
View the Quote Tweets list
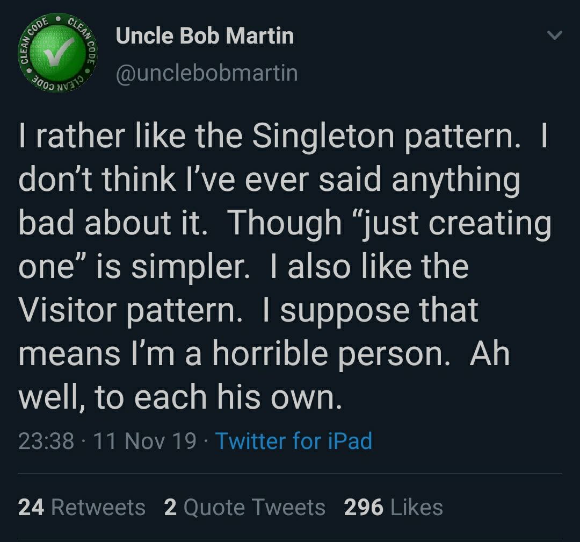[244, 507]
